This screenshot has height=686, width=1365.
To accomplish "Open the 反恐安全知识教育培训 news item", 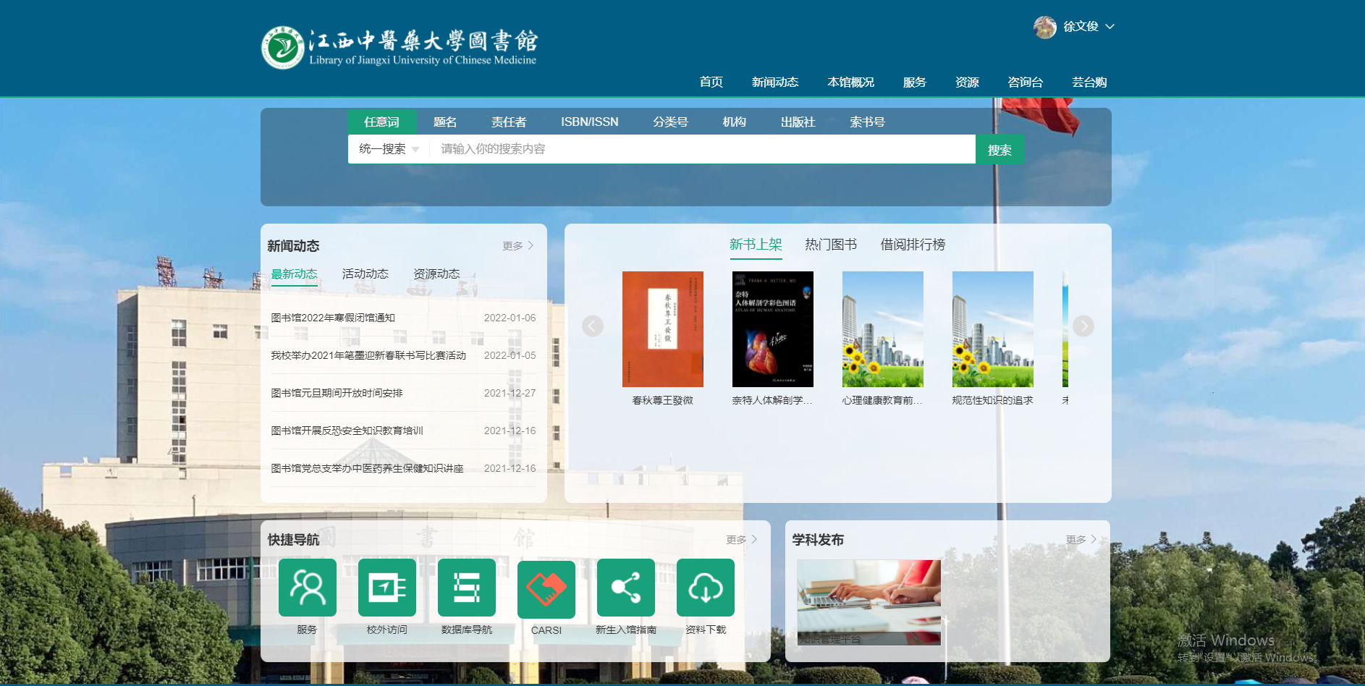I will [347, 431].
